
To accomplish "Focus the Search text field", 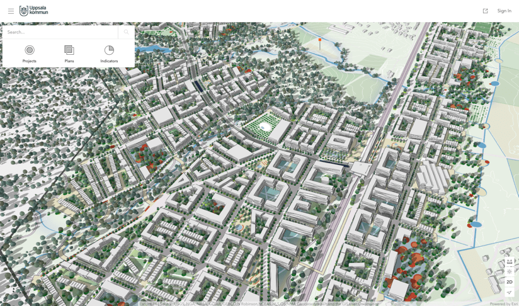I will pyautogui.click(x=60, y=32).
